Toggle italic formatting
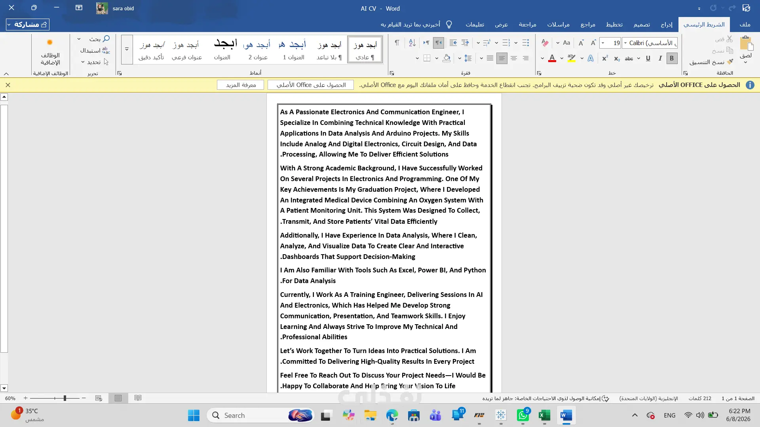 click(x=660, y=59)
